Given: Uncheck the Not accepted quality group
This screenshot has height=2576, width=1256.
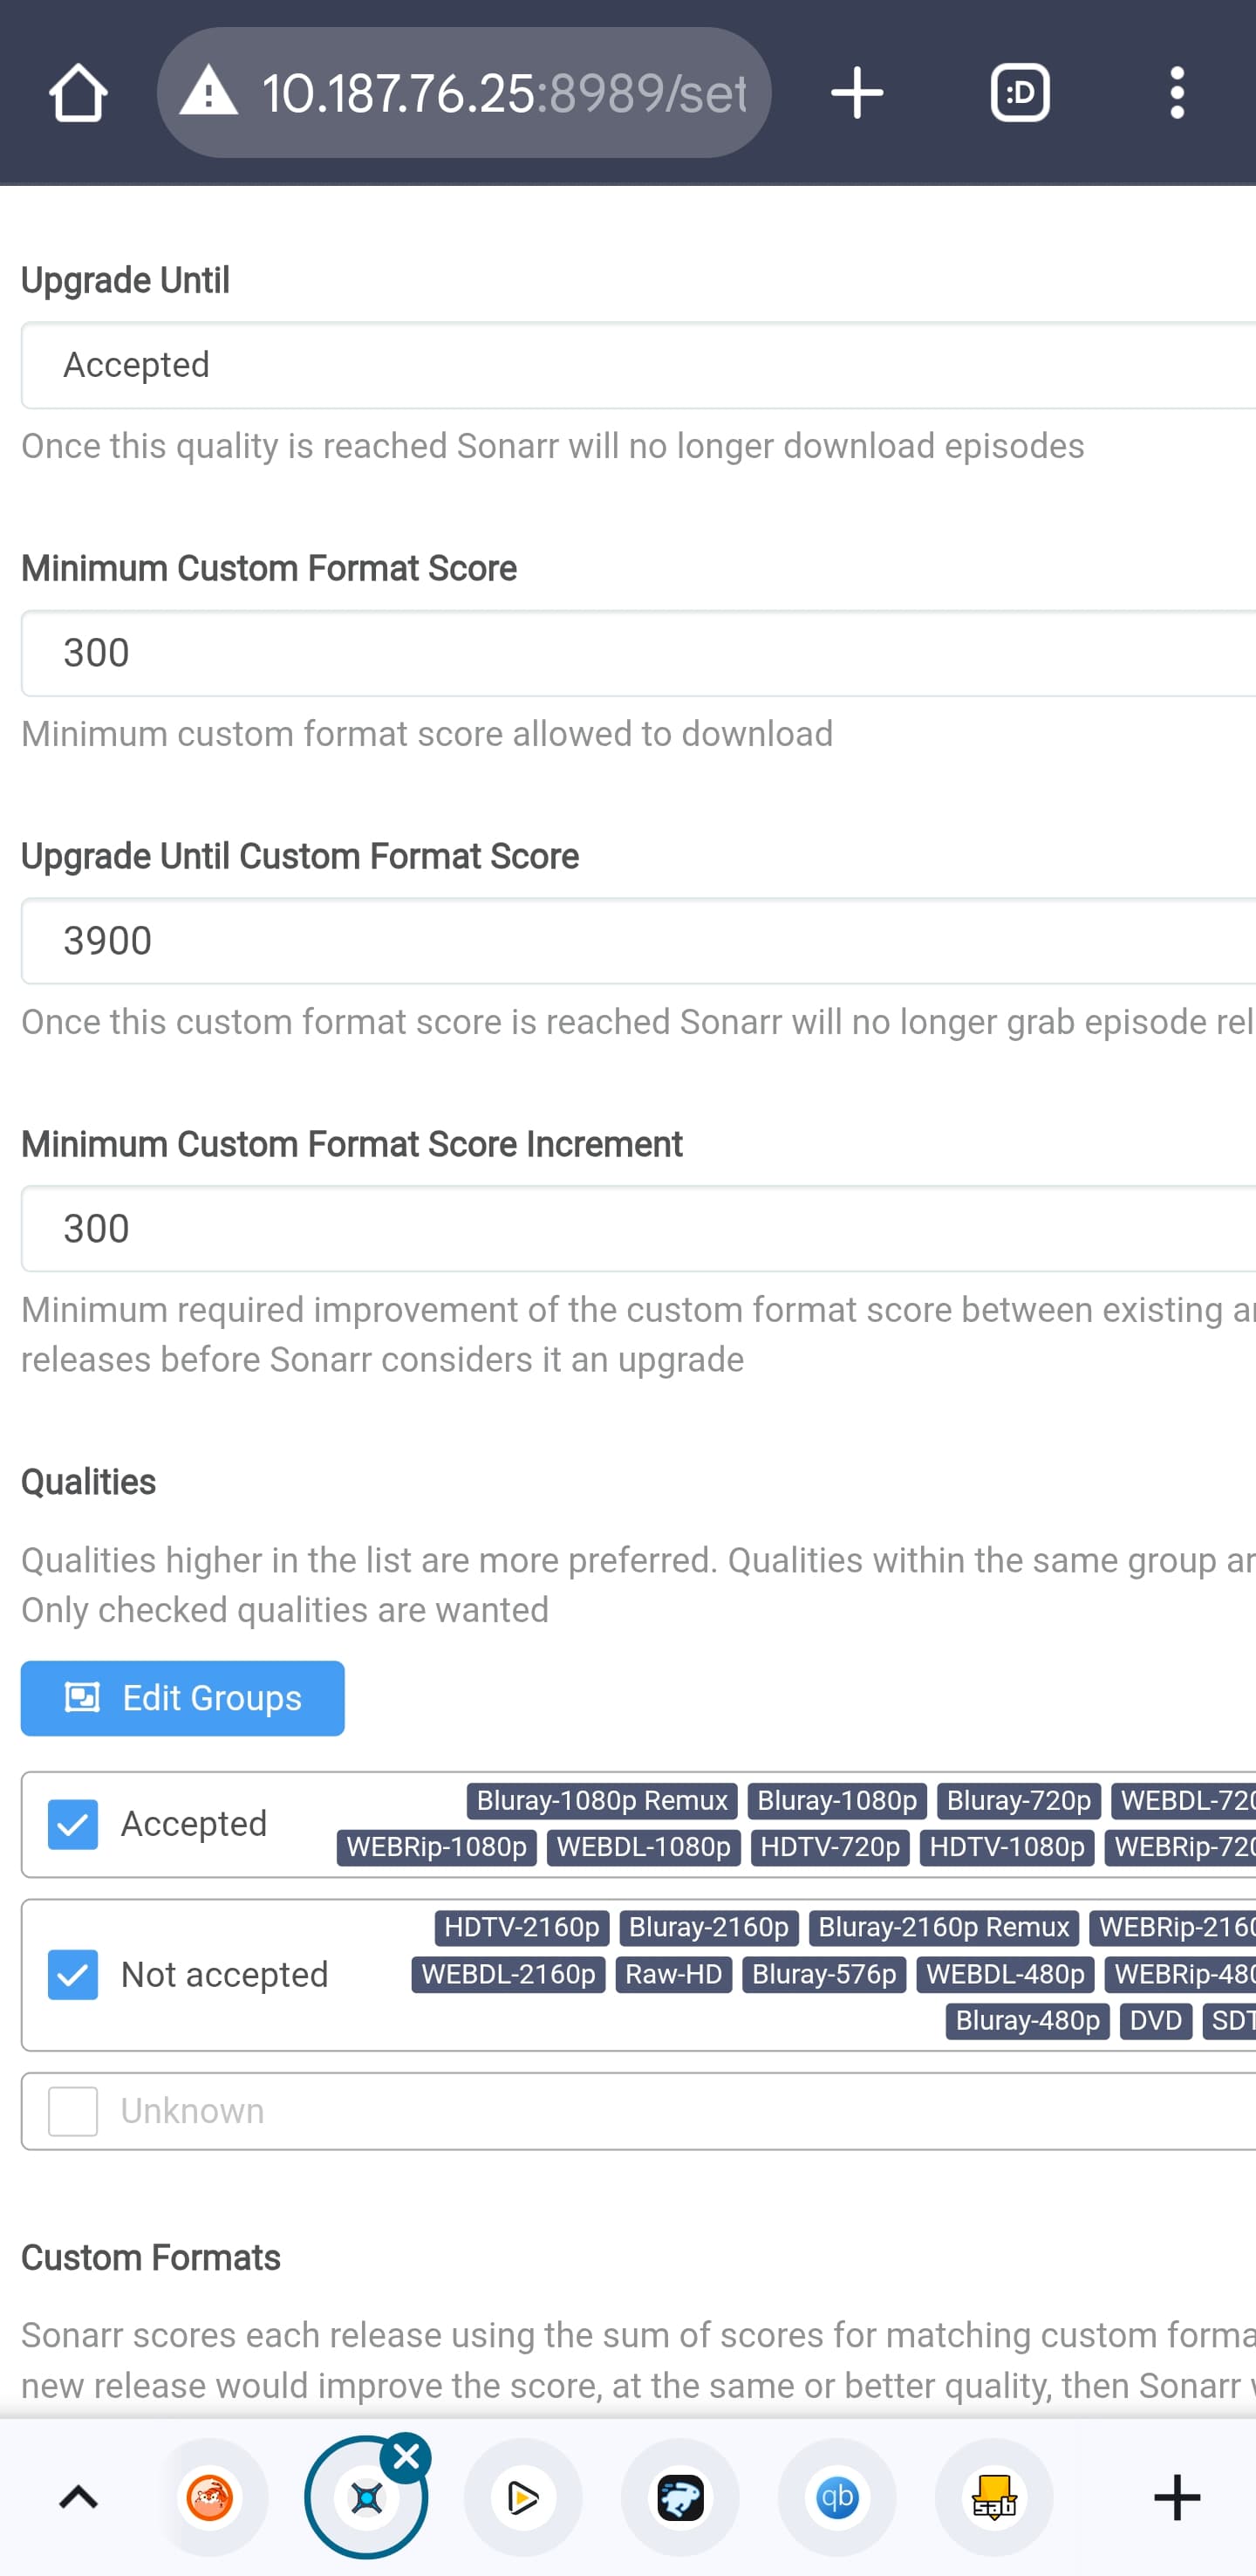Looking at the screenshot, I should (73, 1974).
